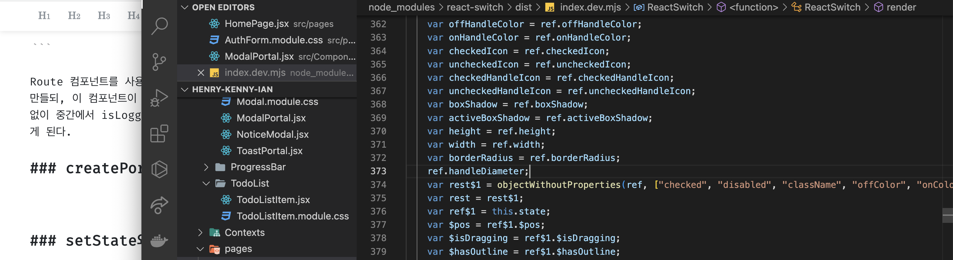Click the first ReactSwitch breadcrumb item
The image size is (953, 260).
(675, 7)
